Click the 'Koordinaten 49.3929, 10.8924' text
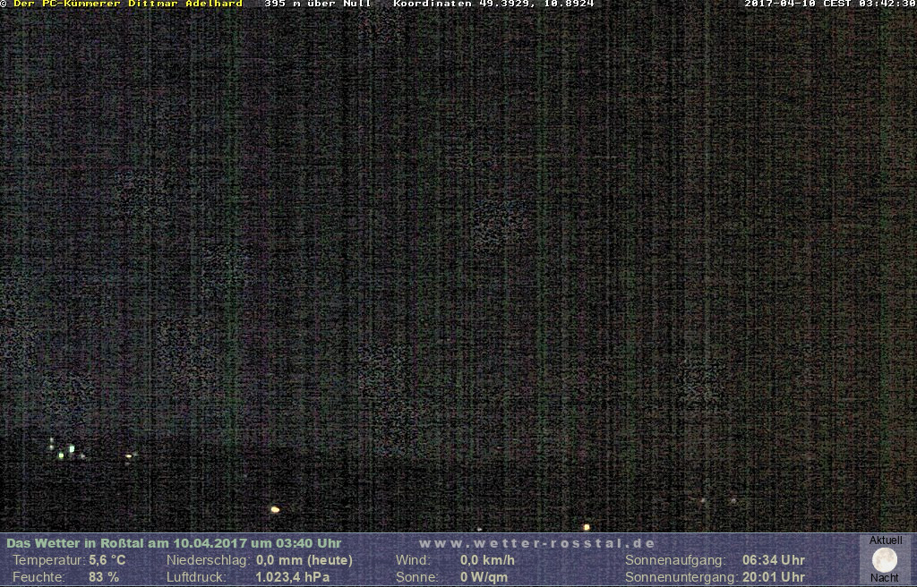917x587 pixels. tap(493, 4)
